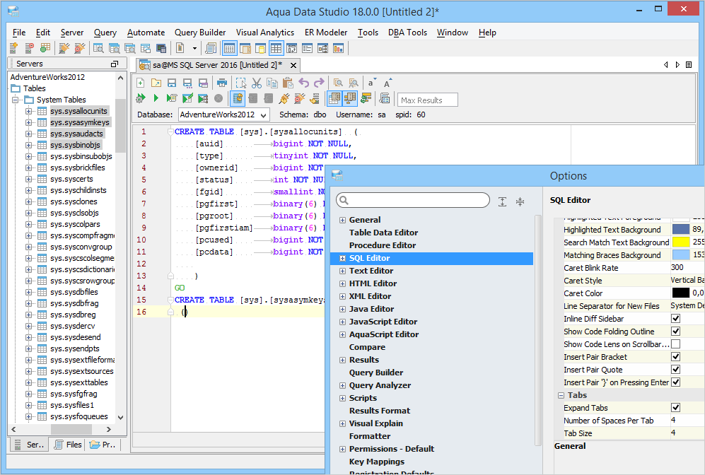Enable Show Code Lens on Scrollbar checkbox
The width and height of the screenshot is (705, 475).
tap(675, 344)
